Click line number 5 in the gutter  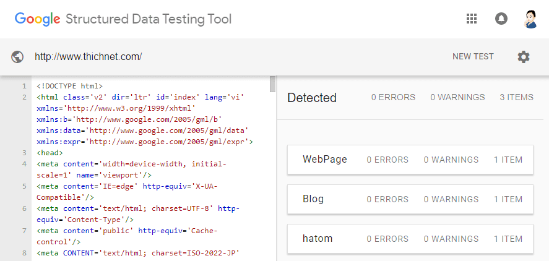pos(24,187)
